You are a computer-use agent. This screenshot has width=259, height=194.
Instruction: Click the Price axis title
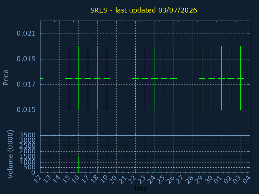6,78
